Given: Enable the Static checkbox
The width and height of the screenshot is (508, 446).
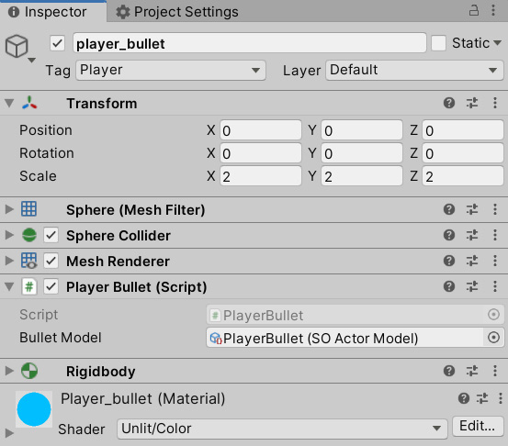Looking at the screenshot, I should click(x=439, y=43).
